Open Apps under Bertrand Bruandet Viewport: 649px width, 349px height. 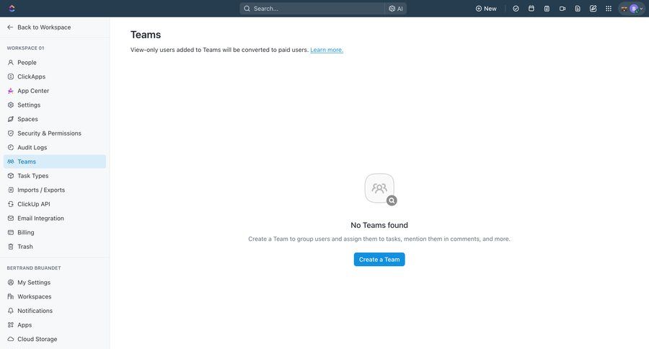pyautogui.click(x=55, y=325)
